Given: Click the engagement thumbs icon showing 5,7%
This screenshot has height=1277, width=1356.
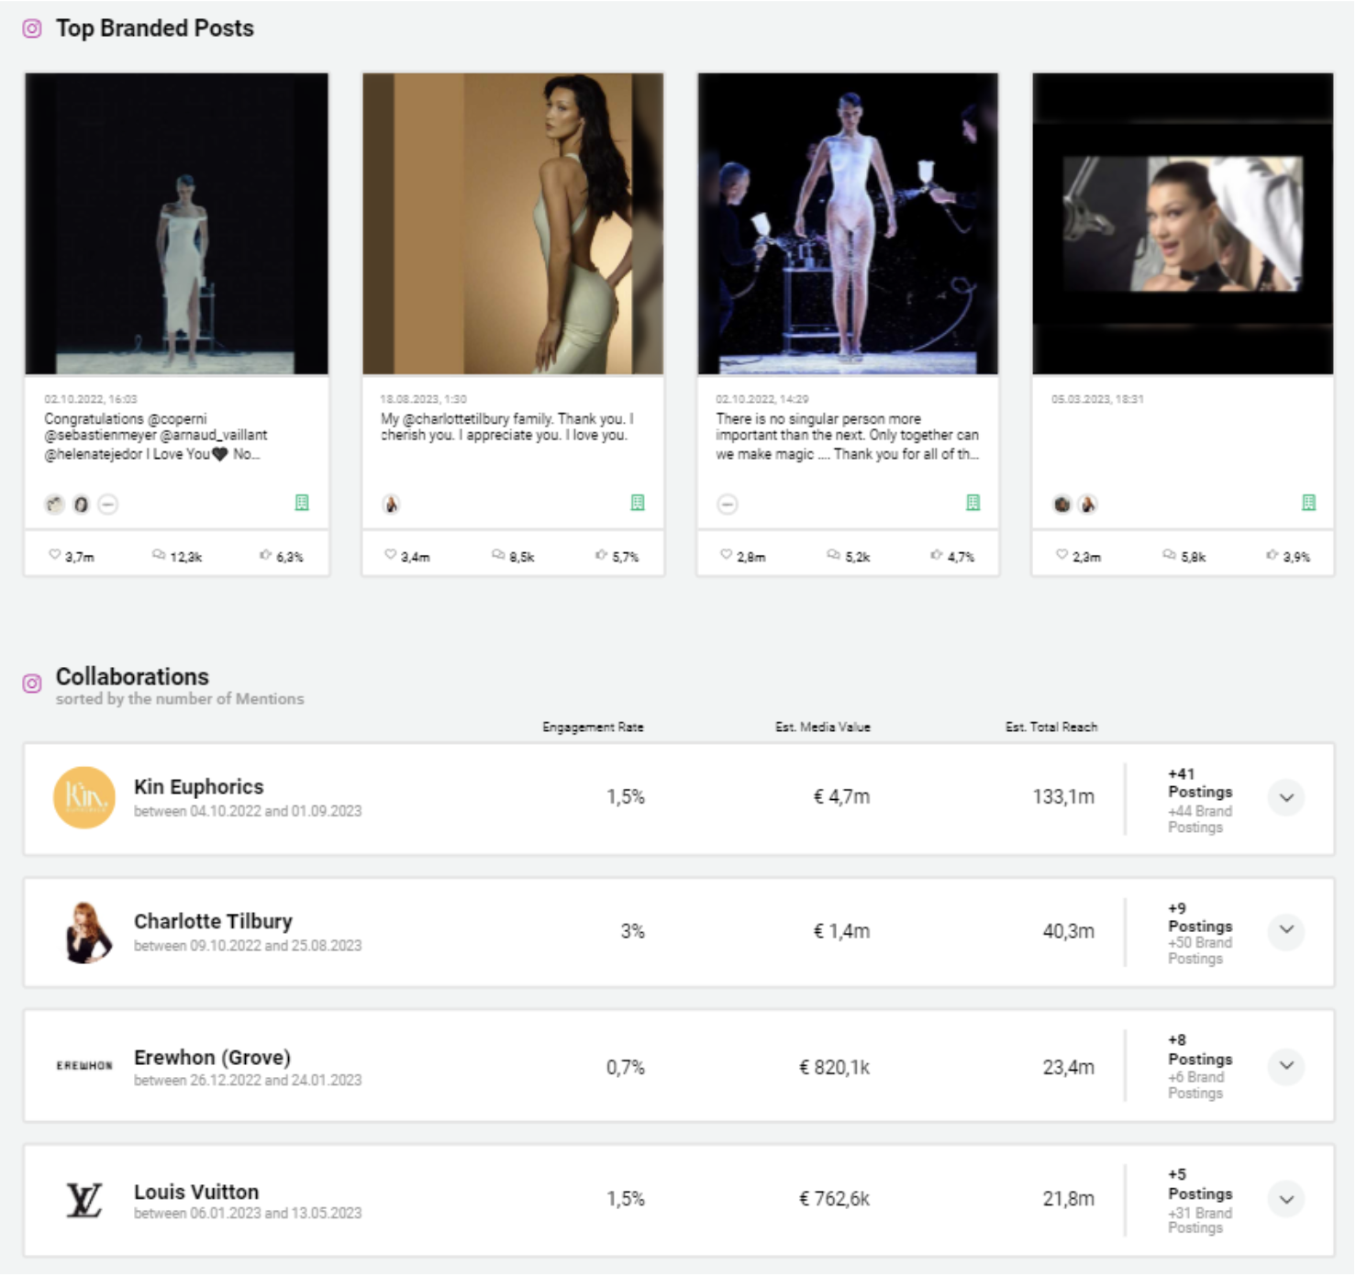Looking at the screenshot, I should tap(601, 554).
